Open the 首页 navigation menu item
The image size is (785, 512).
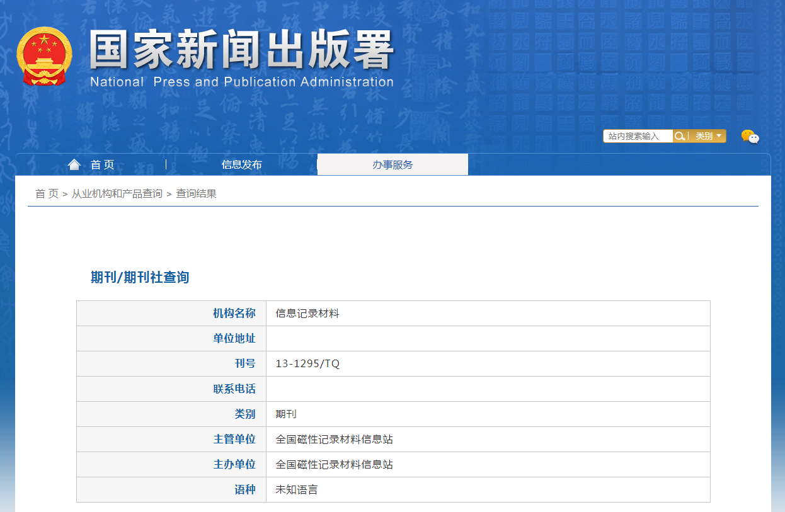click(x=102, y=165)
